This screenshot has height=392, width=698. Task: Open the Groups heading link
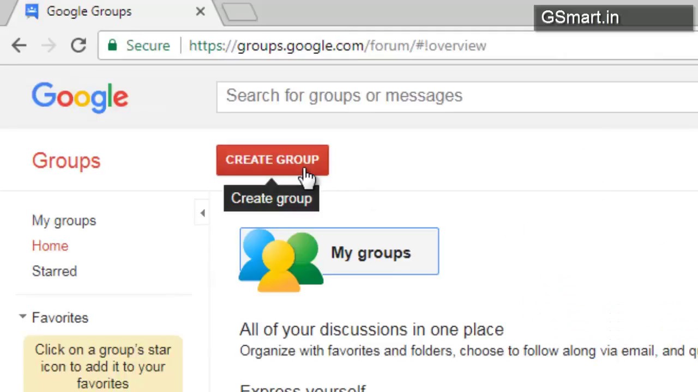pyautogui.click(x=66, y=161)
